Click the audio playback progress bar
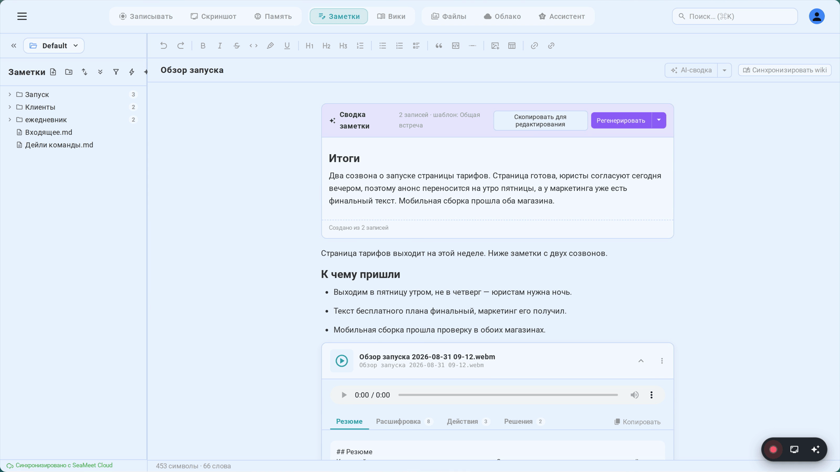This screenshot has height=472, width=840. pyautogui.click(x=508, y=395)
